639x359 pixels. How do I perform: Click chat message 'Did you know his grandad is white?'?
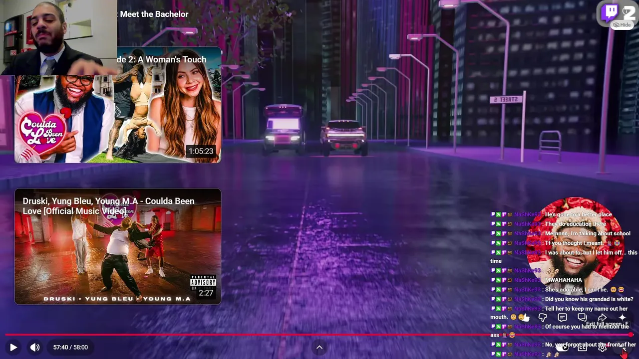point(589,299)
